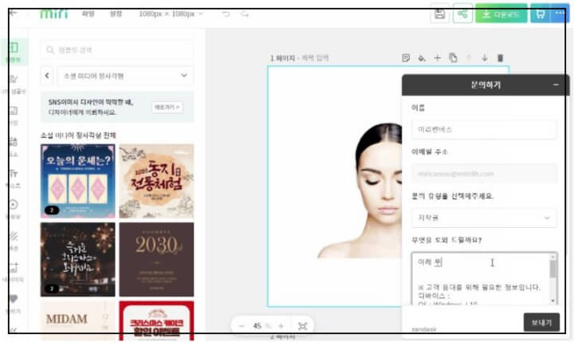Click the move page up arrow
The width and height of the screenshot is (574, 342).
tap(469, 58)
